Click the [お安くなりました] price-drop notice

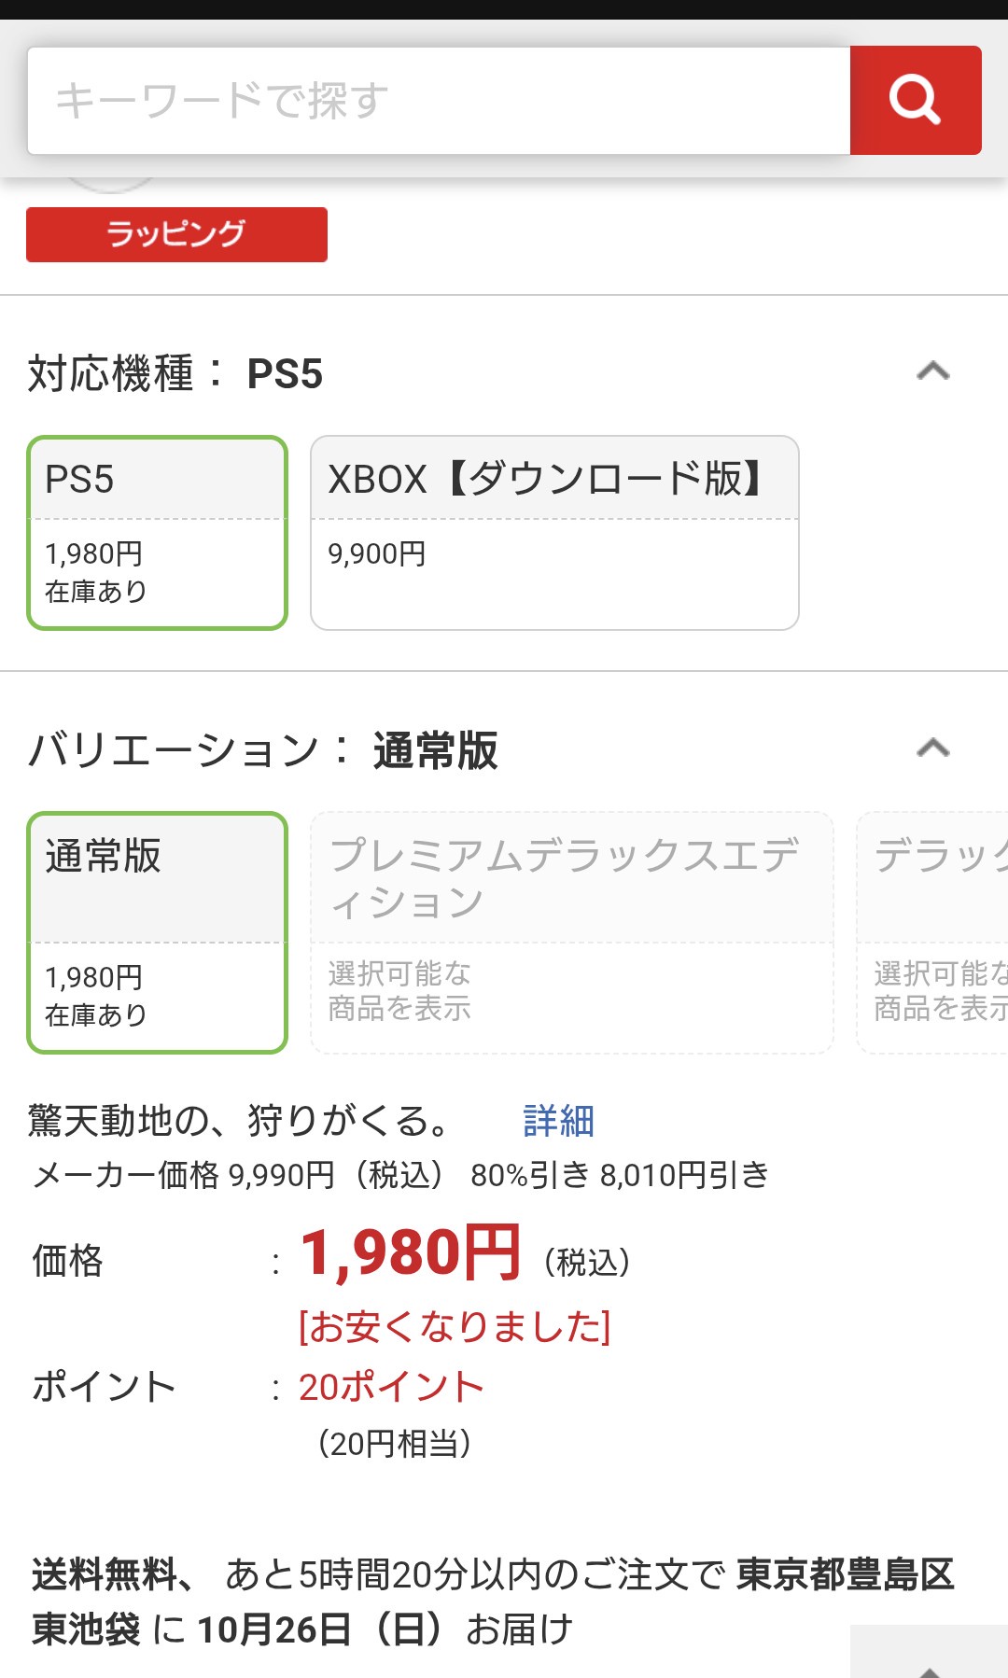pyautogui.click(x=455, y=1326)
